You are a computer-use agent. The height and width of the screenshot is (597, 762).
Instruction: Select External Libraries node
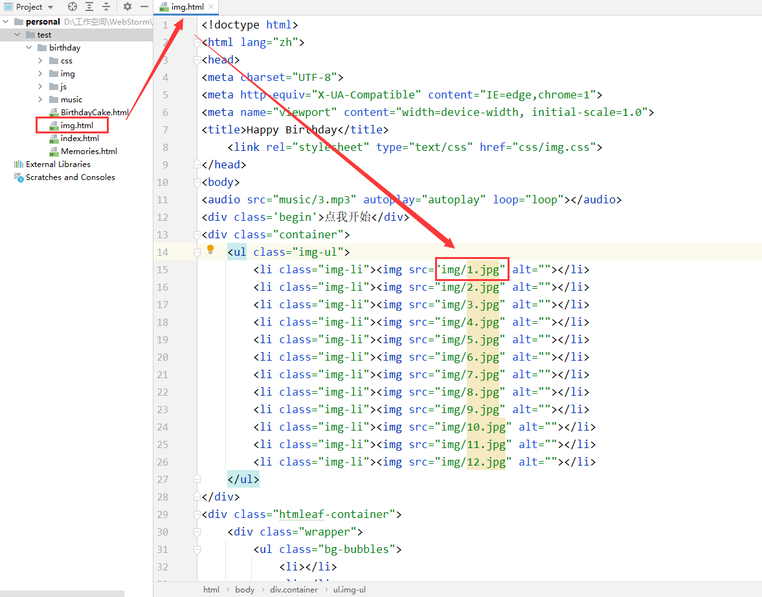click(58, 164)
